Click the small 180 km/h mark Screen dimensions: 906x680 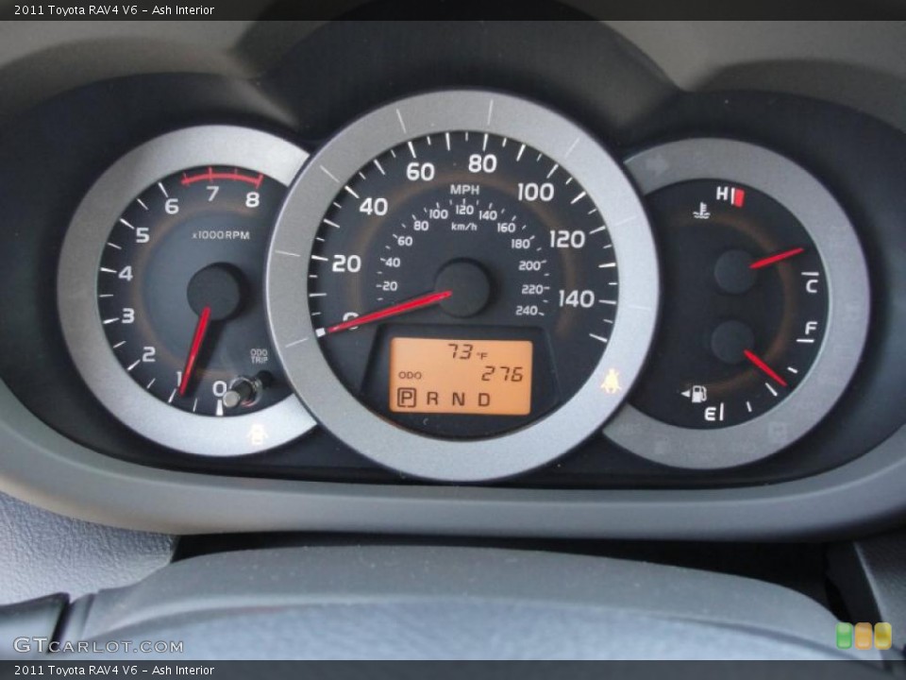tap(520, 244)
